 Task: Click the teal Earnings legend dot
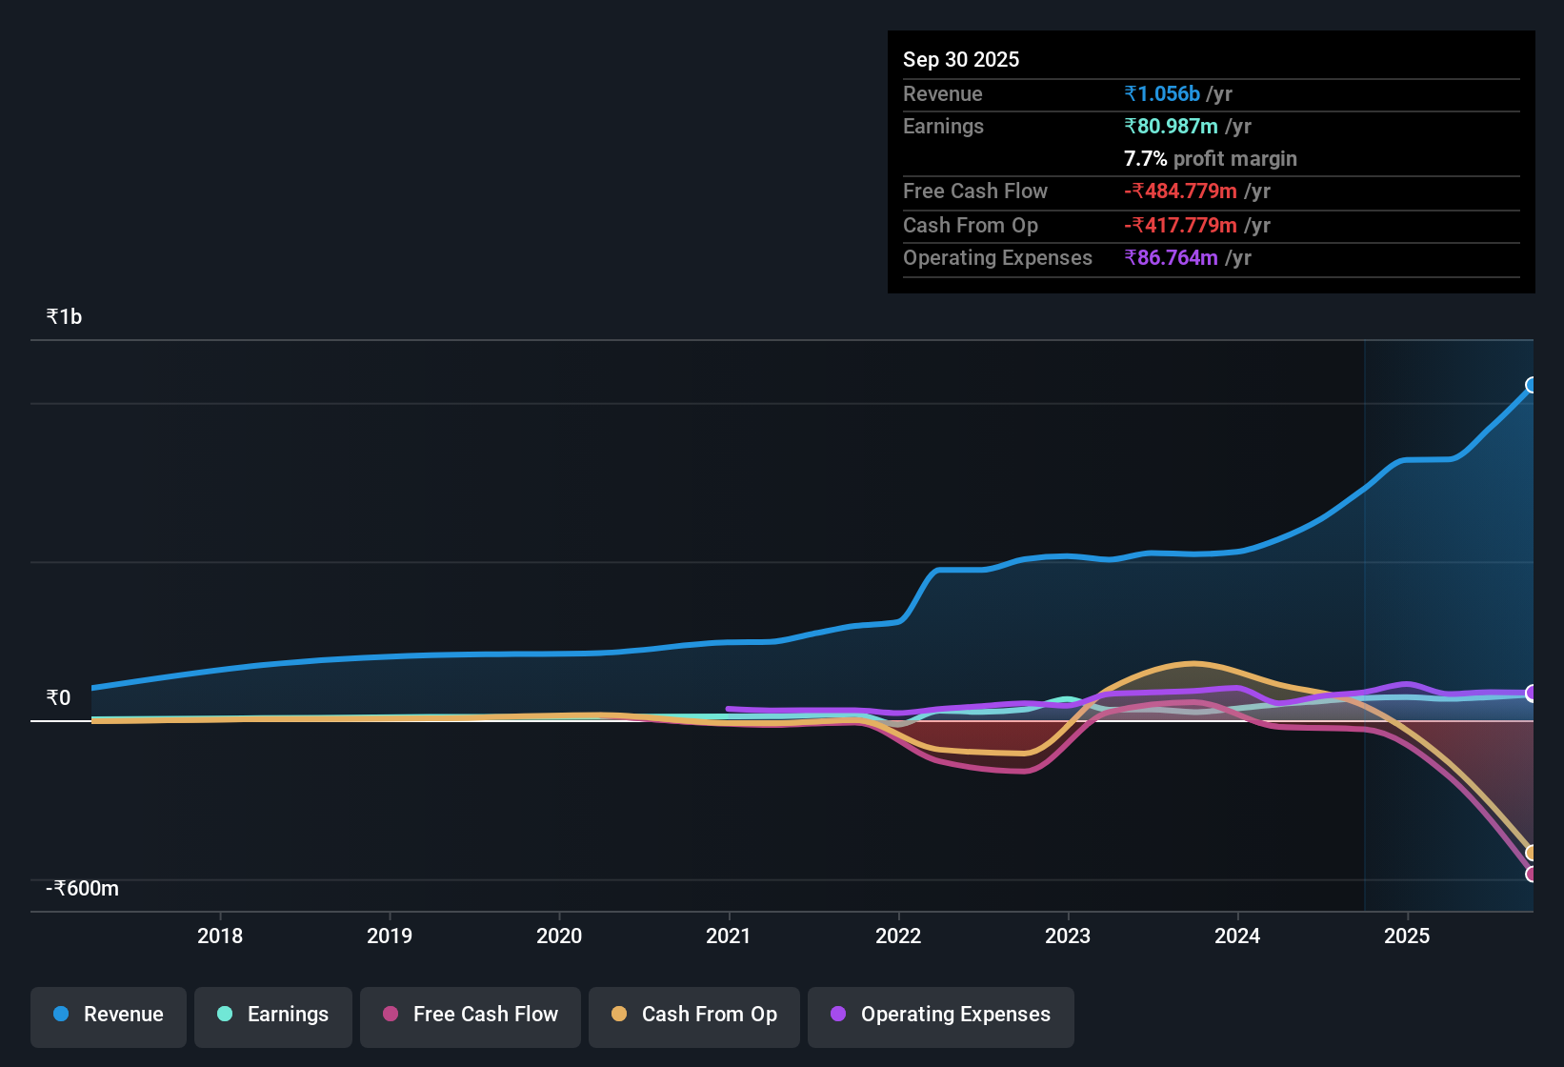tap(225, 1015)
